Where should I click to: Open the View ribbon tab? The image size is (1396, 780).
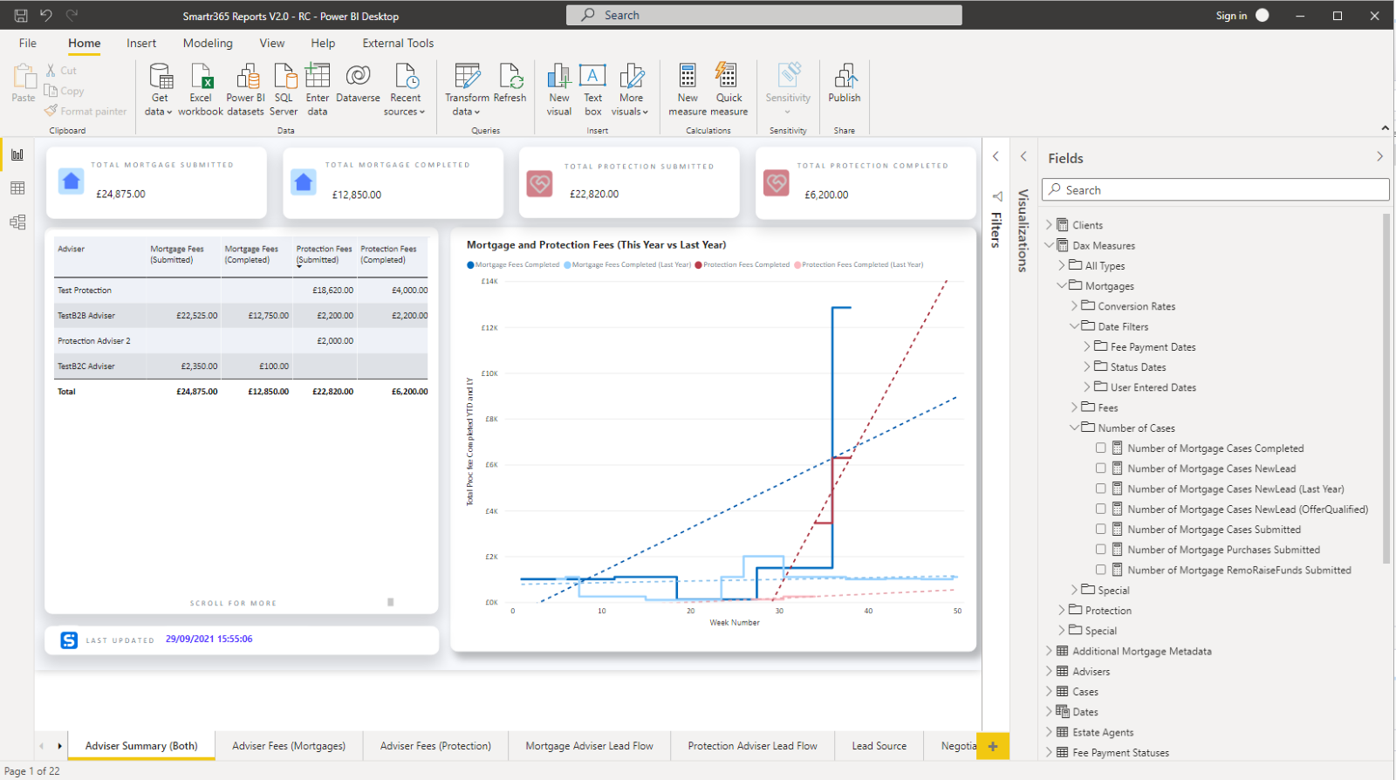(272, 43)
